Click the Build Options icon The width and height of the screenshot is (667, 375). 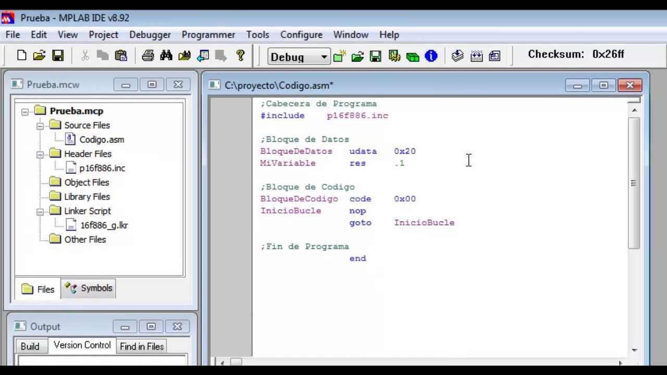tap(394, 56)
